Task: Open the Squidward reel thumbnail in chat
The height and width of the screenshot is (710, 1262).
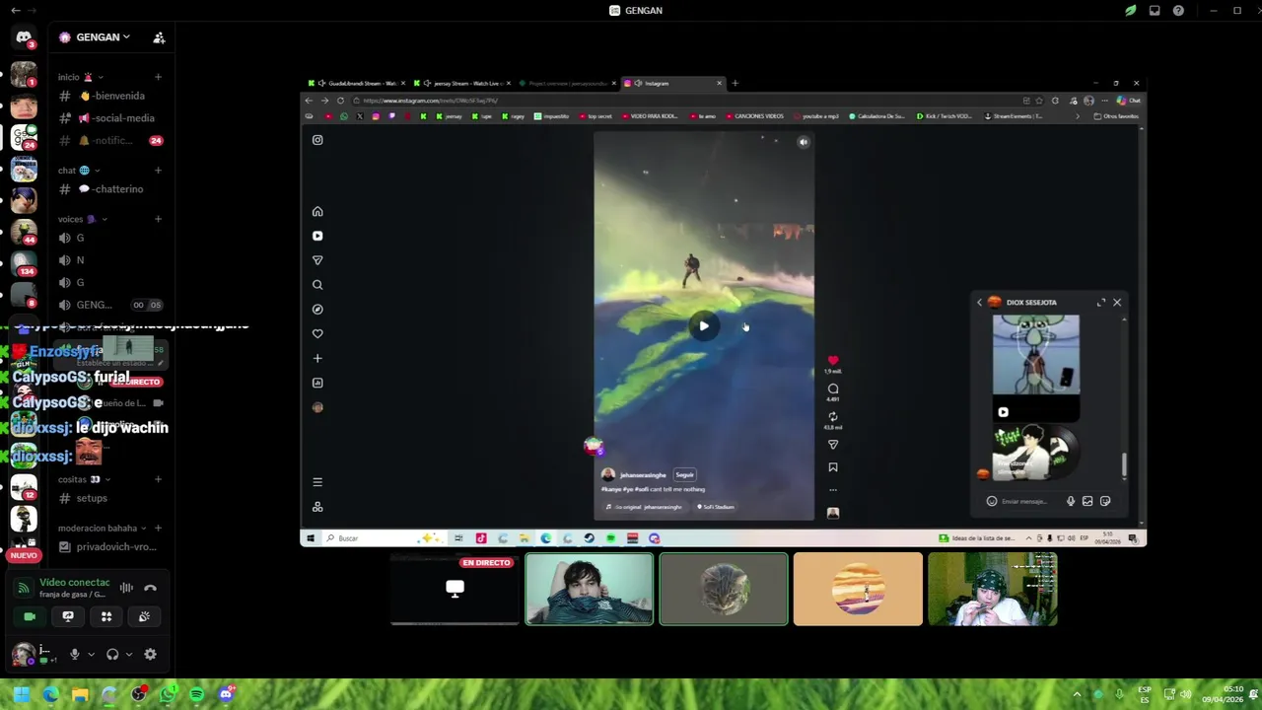Action: pyautogui.click(x=1035, y=367)
